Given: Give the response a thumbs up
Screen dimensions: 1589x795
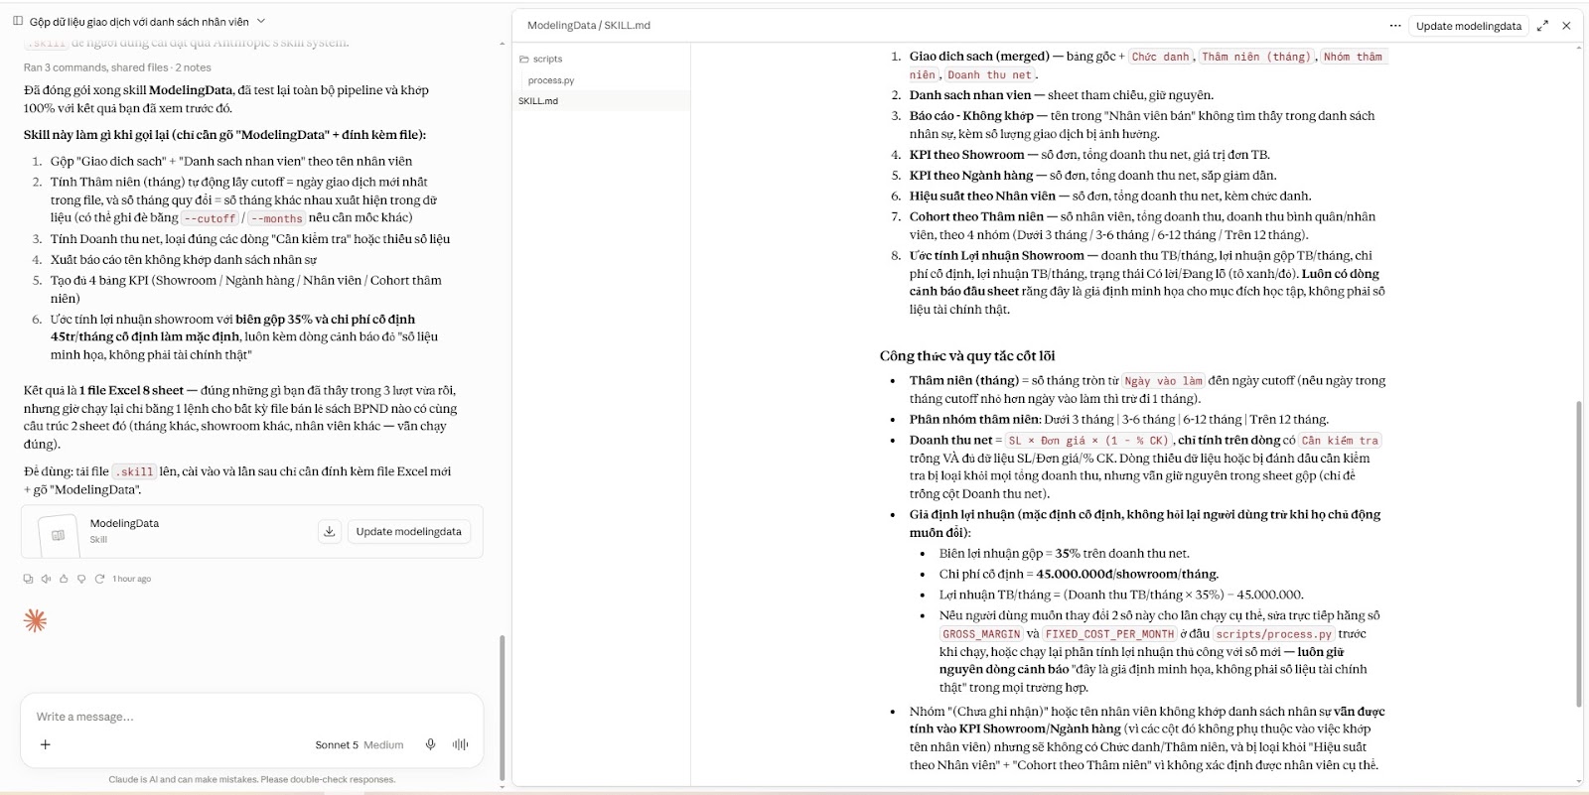Looking at the screenshot, I should pyautogui.click(x=64, y=579).
